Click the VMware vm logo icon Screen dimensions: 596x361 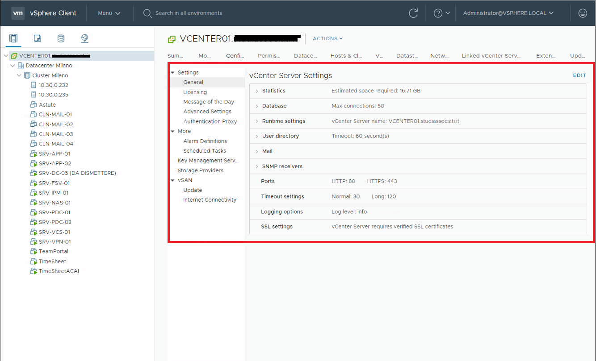click(18, 13)
